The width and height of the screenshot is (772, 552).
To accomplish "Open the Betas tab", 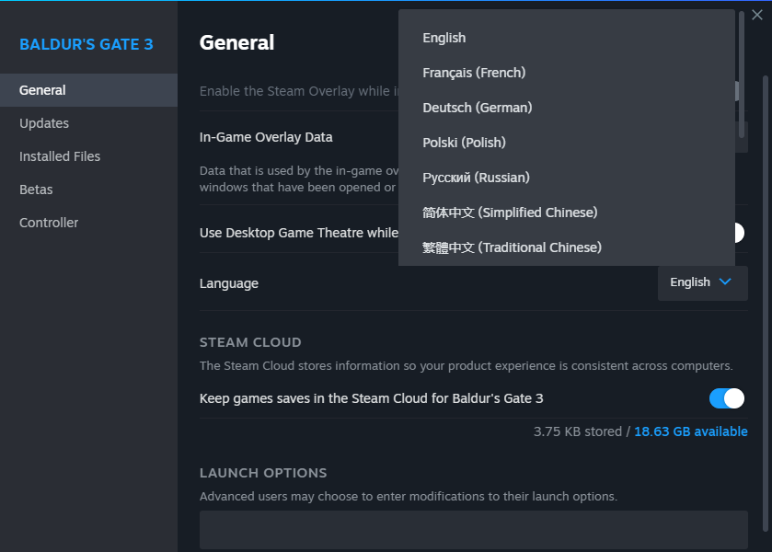I will click(x=88, y=190).
